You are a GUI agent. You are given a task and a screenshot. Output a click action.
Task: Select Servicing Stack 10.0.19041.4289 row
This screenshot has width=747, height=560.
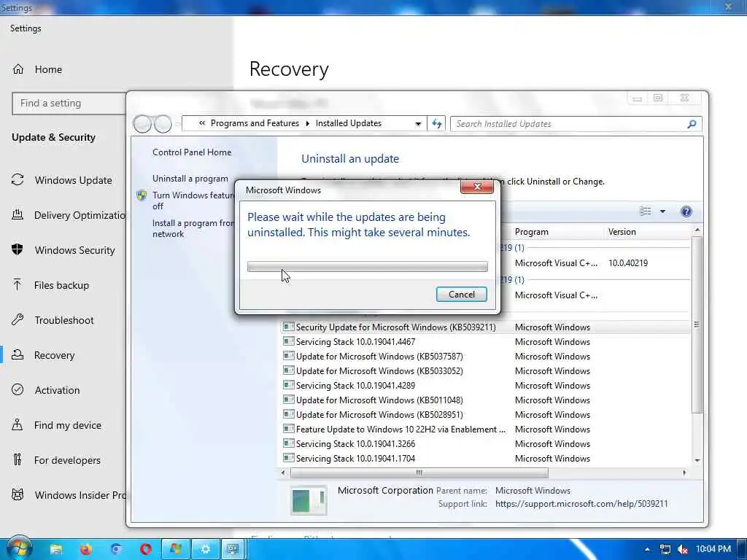(x=486, y=386)
